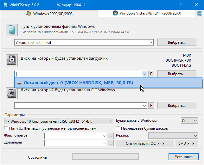Close the WinNTSetup window
Image resolution: width=204 pixels, height=165 pixels.
196,5
